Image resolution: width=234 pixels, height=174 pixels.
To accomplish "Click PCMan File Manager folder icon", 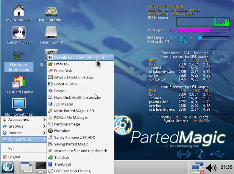I will (50, 117).
